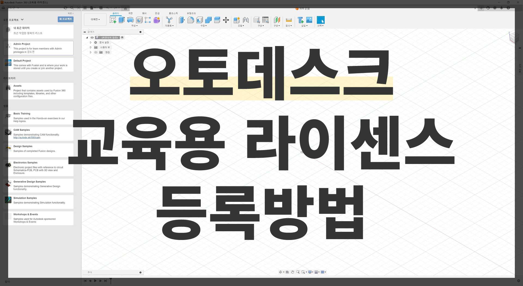Switch to the 판금 tab
The image size is (523, 286).
point(157,13)
